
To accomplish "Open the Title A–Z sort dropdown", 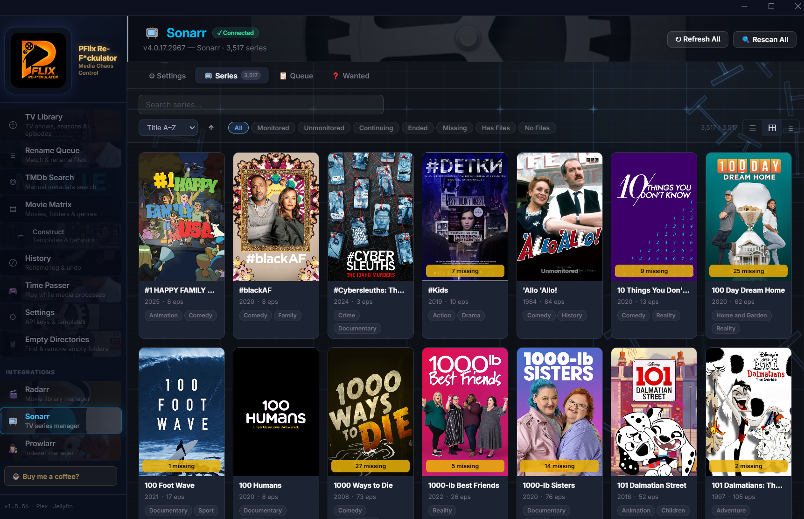I will coord(168,128).
